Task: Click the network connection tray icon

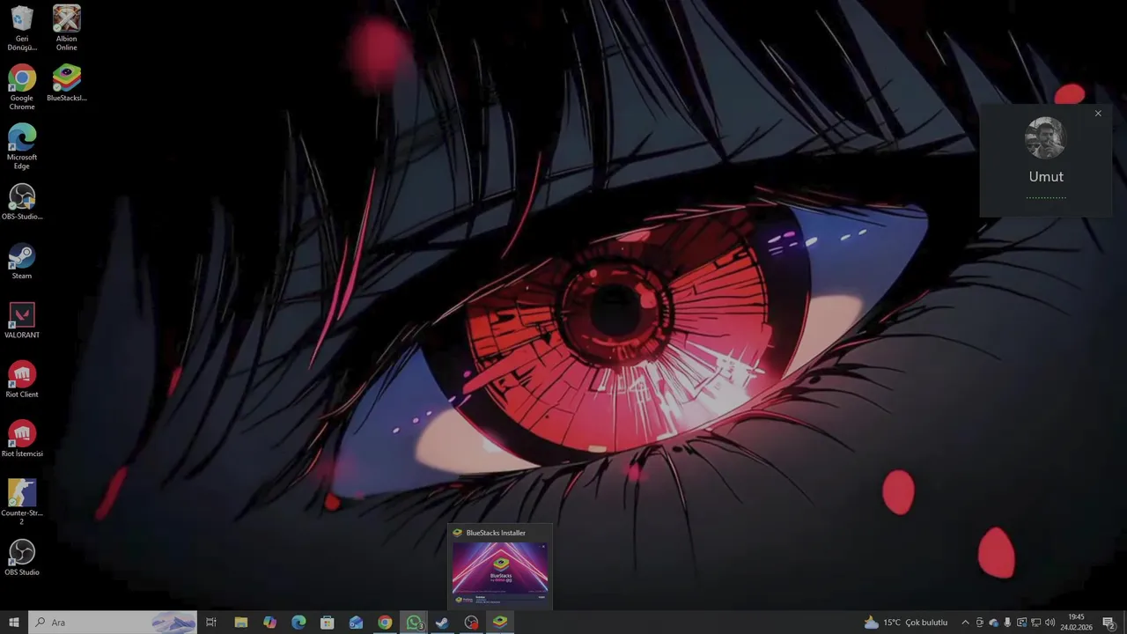Action: [x=1035, y=623]
